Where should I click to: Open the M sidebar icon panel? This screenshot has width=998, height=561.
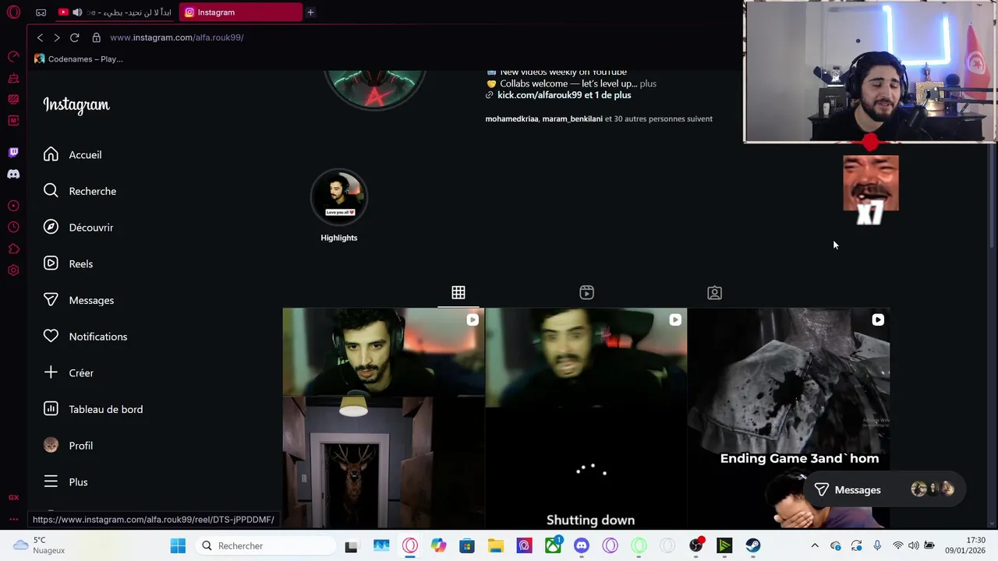coord(13,121)
